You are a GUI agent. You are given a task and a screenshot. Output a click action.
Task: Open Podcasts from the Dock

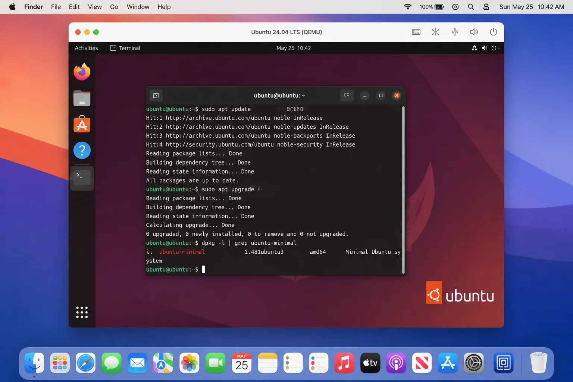pos(396,363)
